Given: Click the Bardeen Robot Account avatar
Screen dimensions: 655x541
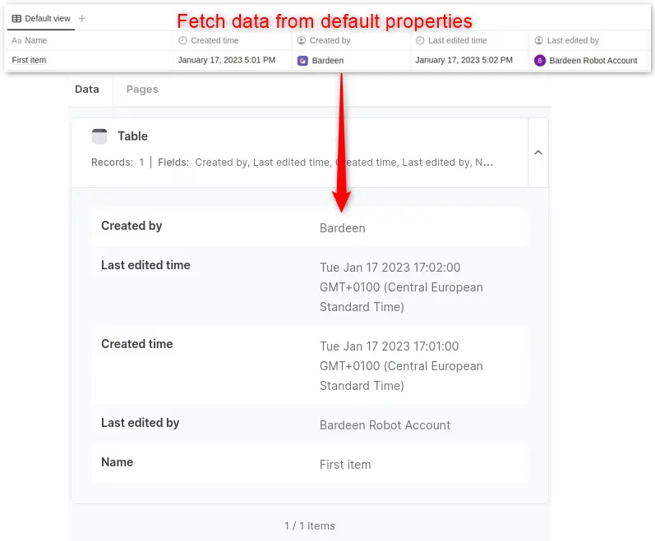Looking at the screenshot, I should pyautogui.click(x=540, y=61).
